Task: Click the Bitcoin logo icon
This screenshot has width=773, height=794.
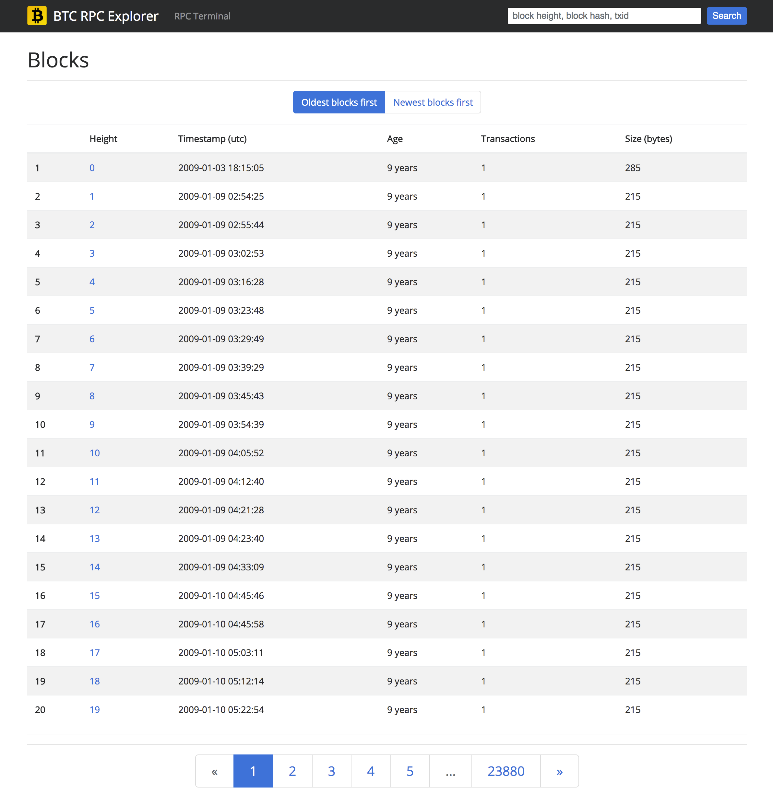Action: pos(37,16)
